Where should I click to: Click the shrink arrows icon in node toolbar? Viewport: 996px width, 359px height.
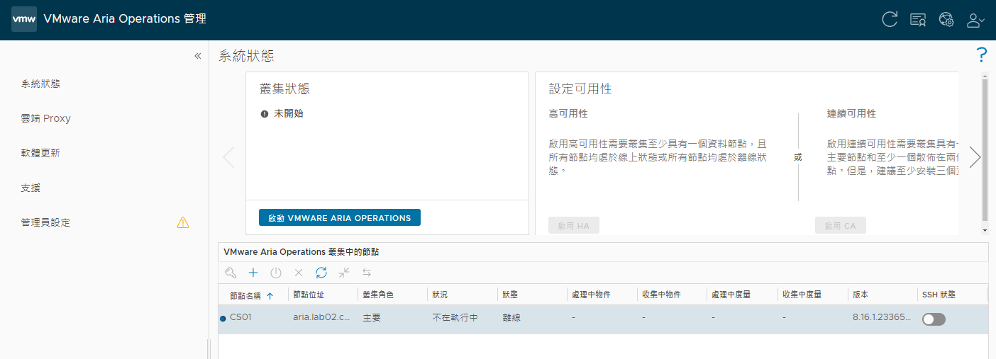point(344,273)
